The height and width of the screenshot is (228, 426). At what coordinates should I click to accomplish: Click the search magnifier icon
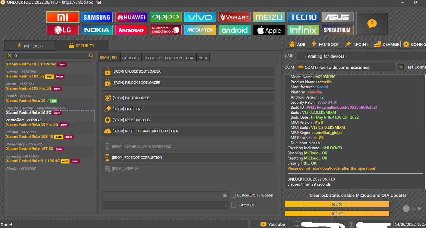[x=91, y=56]
